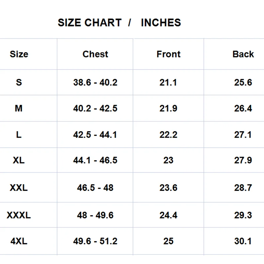Click chest value 46.5 - 48

(95, 188)
